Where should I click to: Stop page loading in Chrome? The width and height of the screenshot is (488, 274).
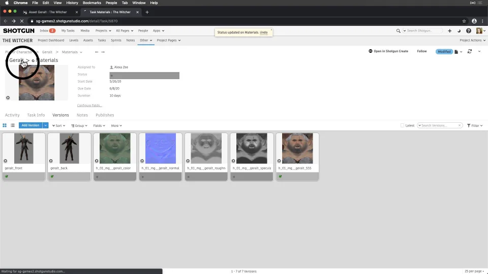tap(22, 21)
